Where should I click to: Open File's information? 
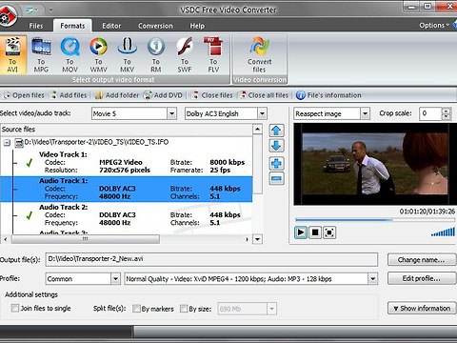[328, 95]
